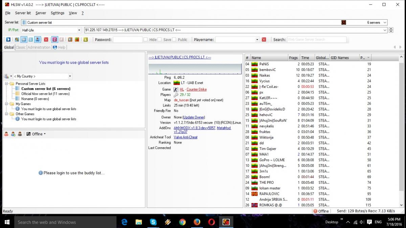This screenshot has width=406, height=228.
Task: Collapse the My Games folder
Action: 6,104
